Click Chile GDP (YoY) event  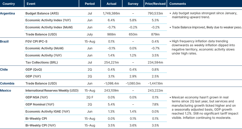click(33, 76)
